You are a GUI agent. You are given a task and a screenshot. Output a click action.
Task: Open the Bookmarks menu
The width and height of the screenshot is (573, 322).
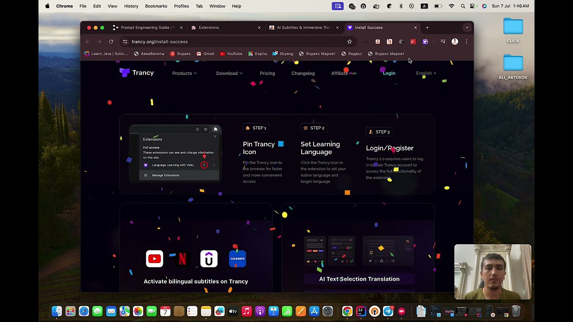[x=156, y=6]
